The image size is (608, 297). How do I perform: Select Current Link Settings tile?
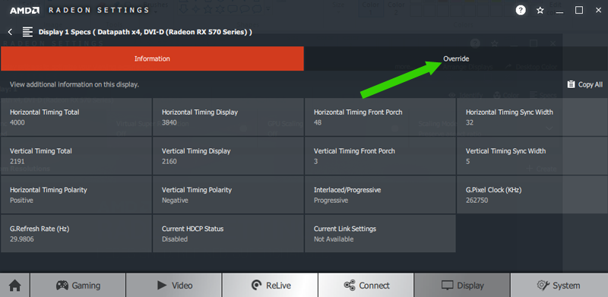380,233
